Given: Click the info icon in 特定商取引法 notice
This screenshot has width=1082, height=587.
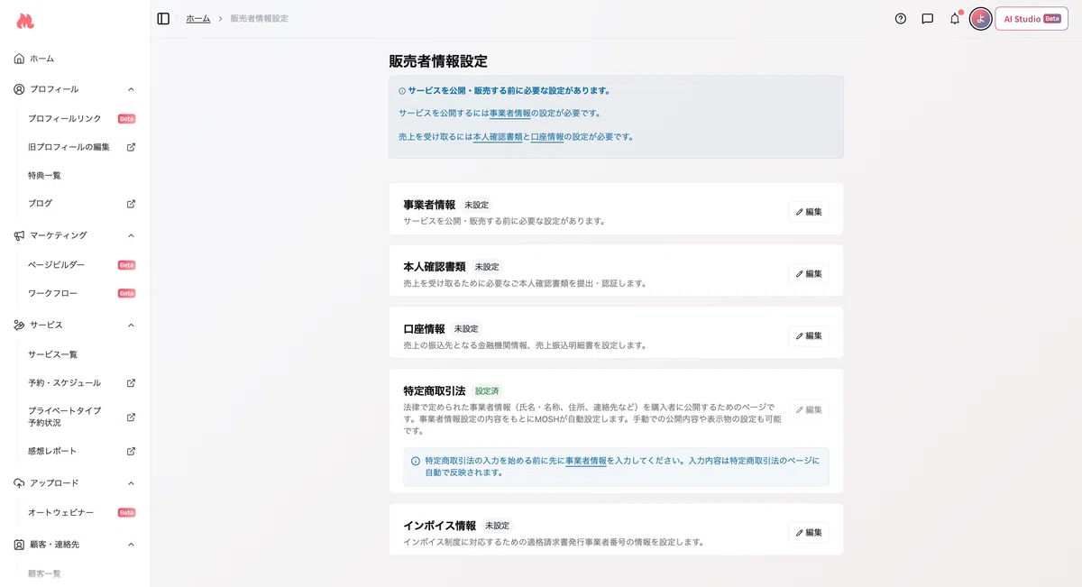Looking at the screenshot, I should (416, 461).
